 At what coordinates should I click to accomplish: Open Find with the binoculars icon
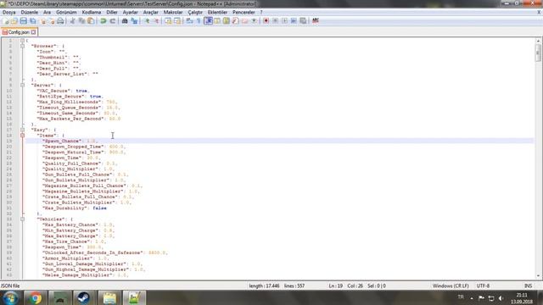[125, 21]
